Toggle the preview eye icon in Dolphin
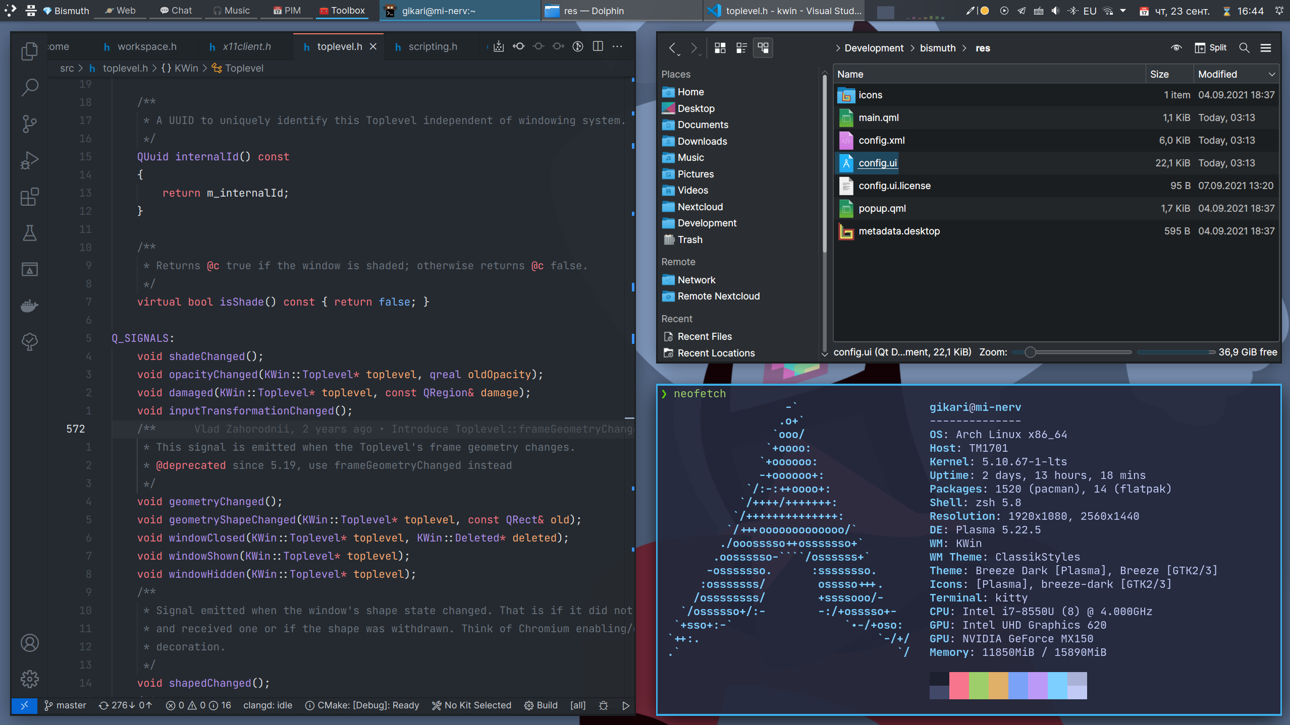1290x725 pixels. [1176, 48]
